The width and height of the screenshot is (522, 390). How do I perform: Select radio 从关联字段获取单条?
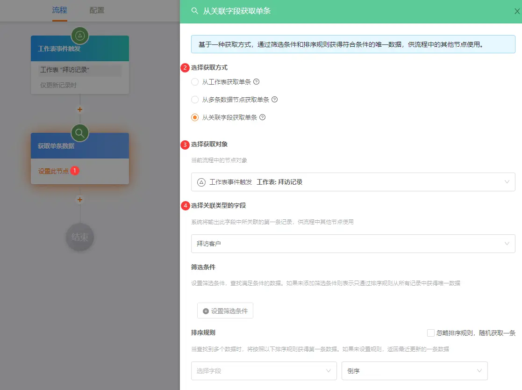pyautogui.click(x=195, y=117)
